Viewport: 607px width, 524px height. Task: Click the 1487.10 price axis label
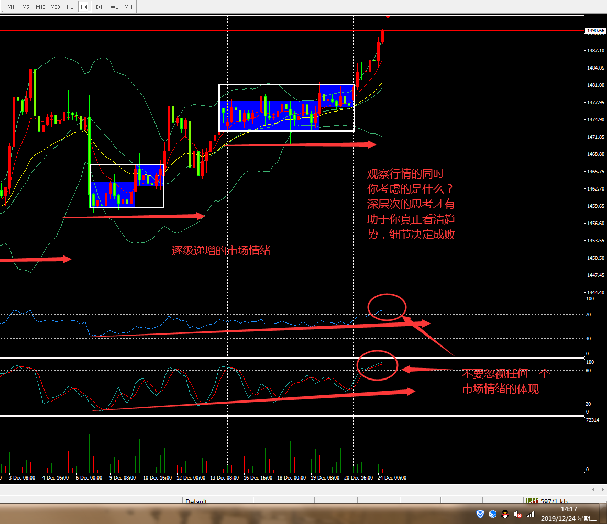click(595, 50)
